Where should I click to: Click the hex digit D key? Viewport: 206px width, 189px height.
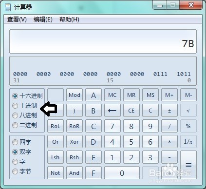tap(94, 142)
